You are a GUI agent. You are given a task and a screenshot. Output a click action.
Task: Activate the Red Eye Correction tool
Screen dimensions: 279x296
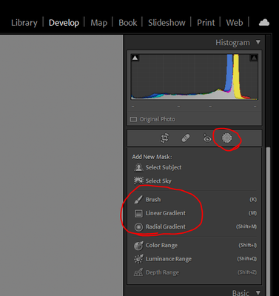pyautogui.click(x=207, y=138)
